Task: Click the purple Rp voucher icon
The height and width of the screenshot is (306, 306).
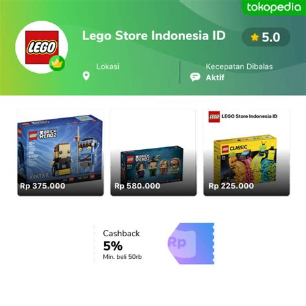Action: (191, 243)
